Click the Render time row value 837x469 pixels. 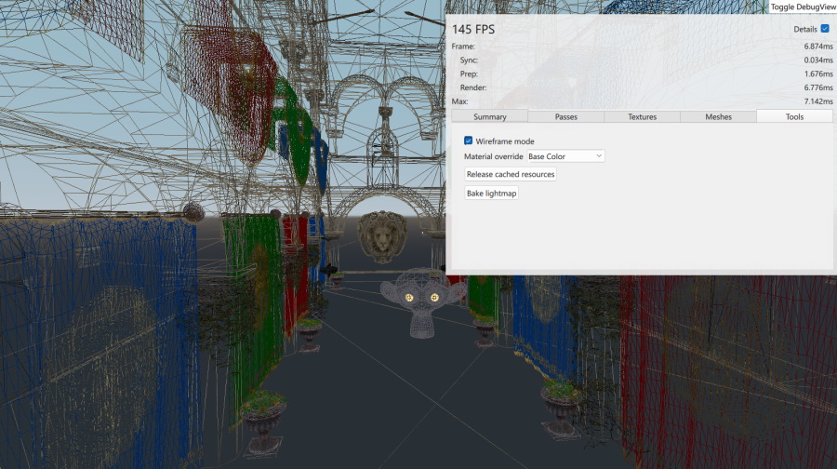click(816, 87)
